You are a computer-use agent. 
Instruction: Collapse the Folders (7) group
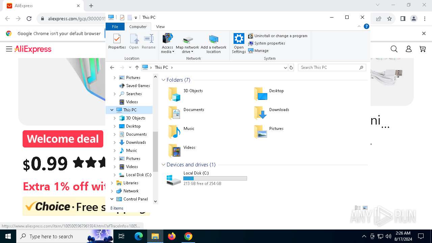click(x=163, y=80)
